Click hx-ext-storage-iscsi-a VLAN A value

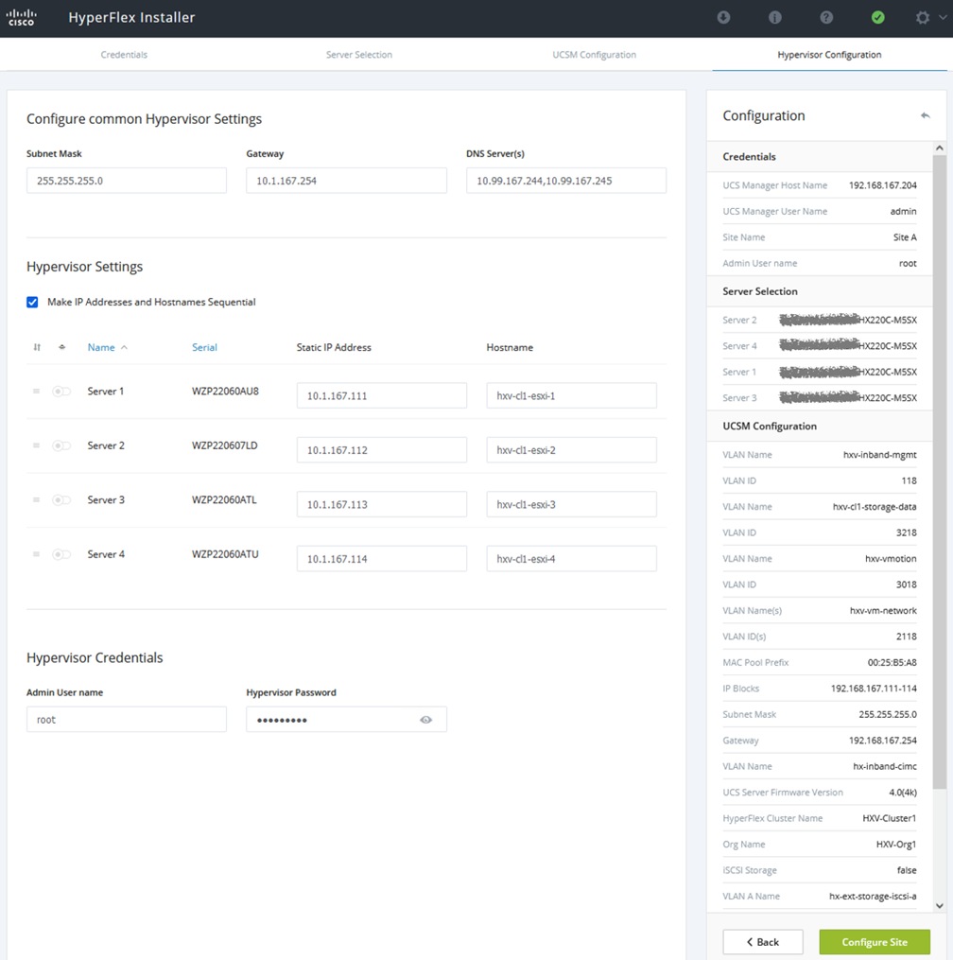(873, 897)
